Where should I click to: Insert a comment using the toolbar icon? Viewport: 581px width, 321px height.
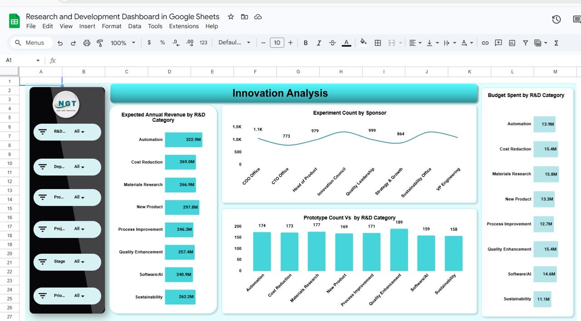(498, 43)
